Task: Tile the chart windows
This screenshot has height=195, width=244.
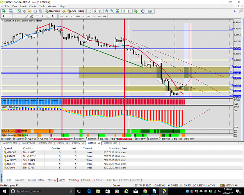Action: click(x=118, y=11)
